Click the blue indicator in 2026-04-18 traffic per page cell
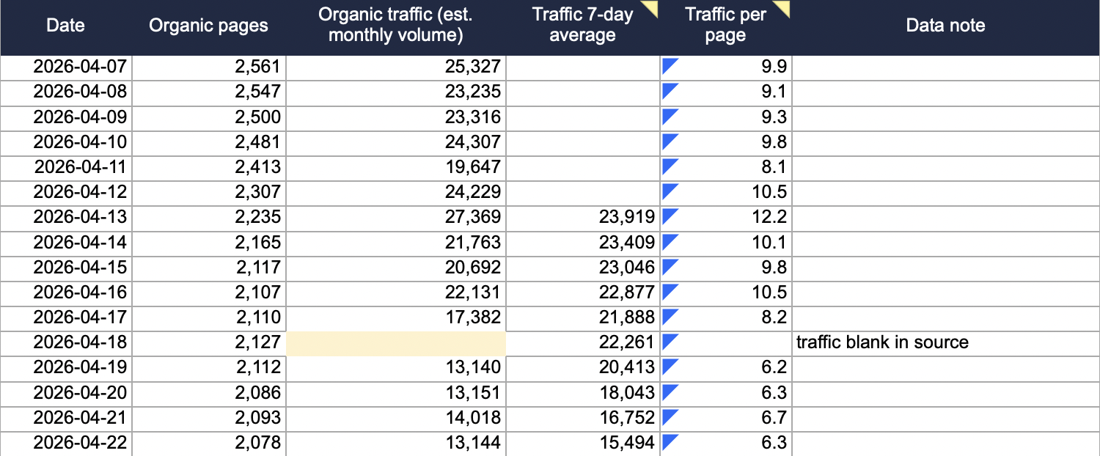Screen dimensions: 1100x456 [670, 341]
